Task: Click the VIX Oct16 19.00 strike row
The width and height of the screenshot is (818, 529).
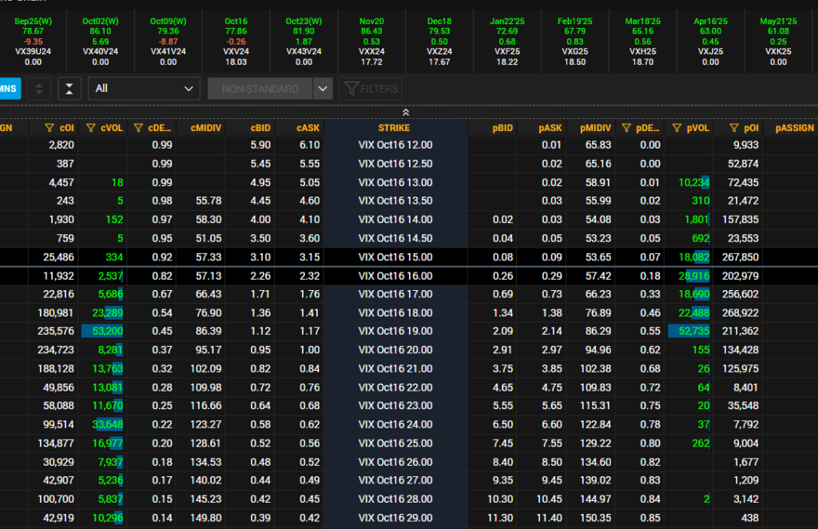Action: [395, 332]
